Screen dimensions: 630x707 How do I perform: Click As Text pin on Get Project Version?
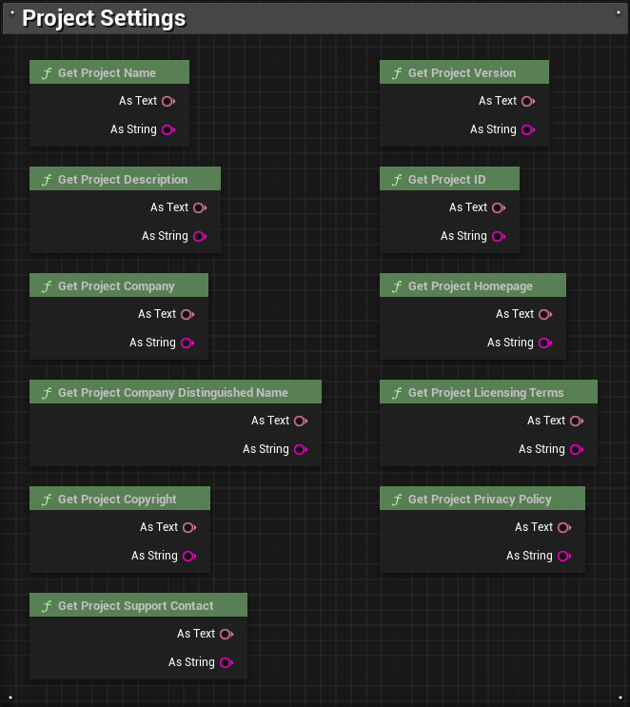[x=528, y=101]
